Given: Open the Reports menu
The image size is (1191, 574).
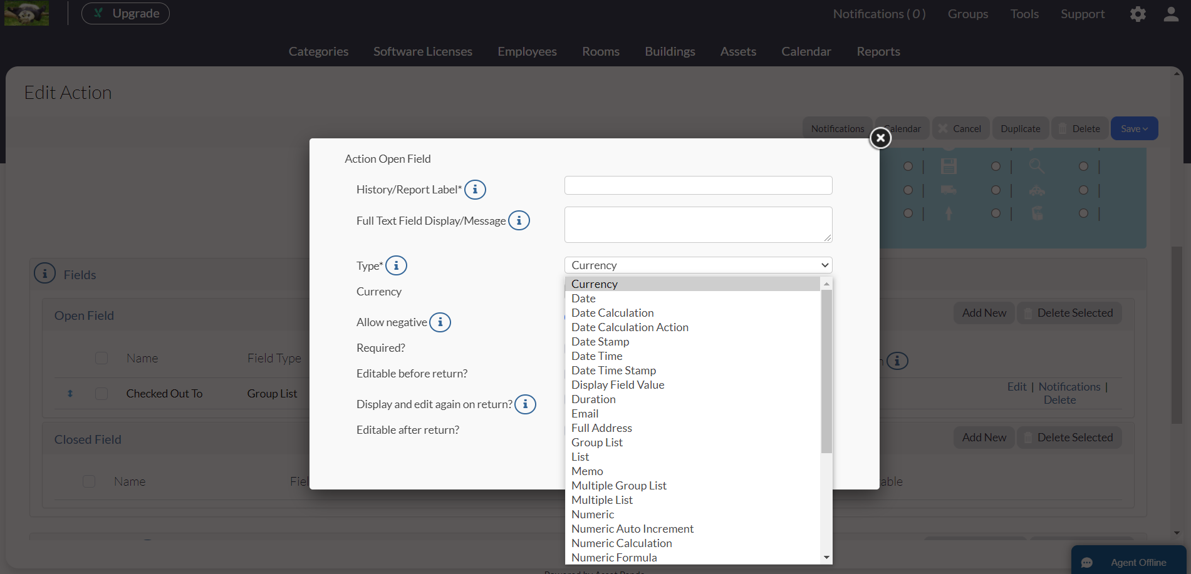Looking at the screenshot, I should pyautogui.click(x=878, y=51).
